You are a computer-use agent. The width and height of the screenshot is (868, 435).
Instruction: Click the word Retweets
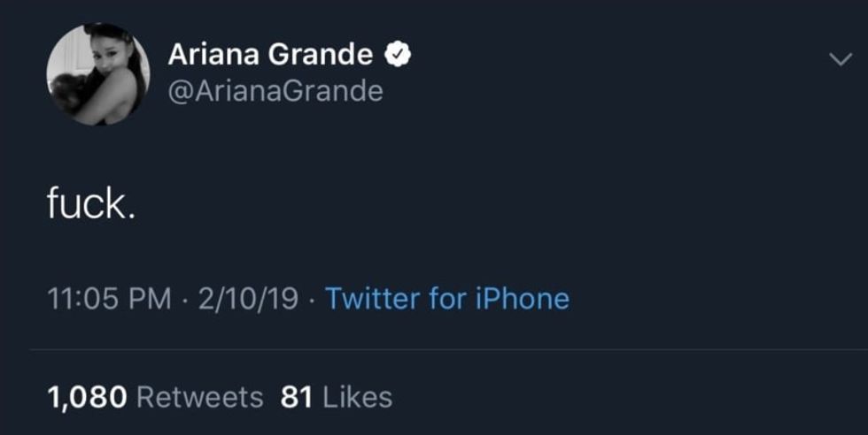click(201, 397)
